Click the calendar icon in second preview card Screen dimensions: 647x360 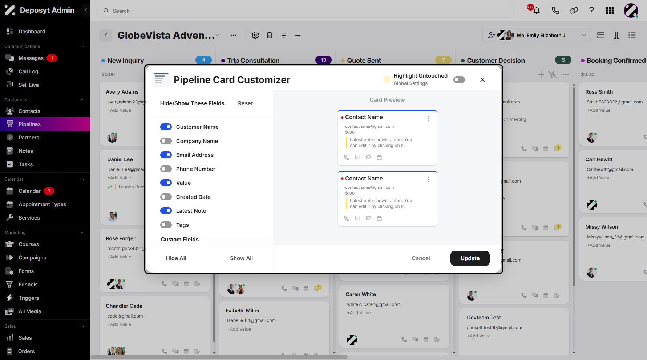pyautogui.click(x=379, y=218)
